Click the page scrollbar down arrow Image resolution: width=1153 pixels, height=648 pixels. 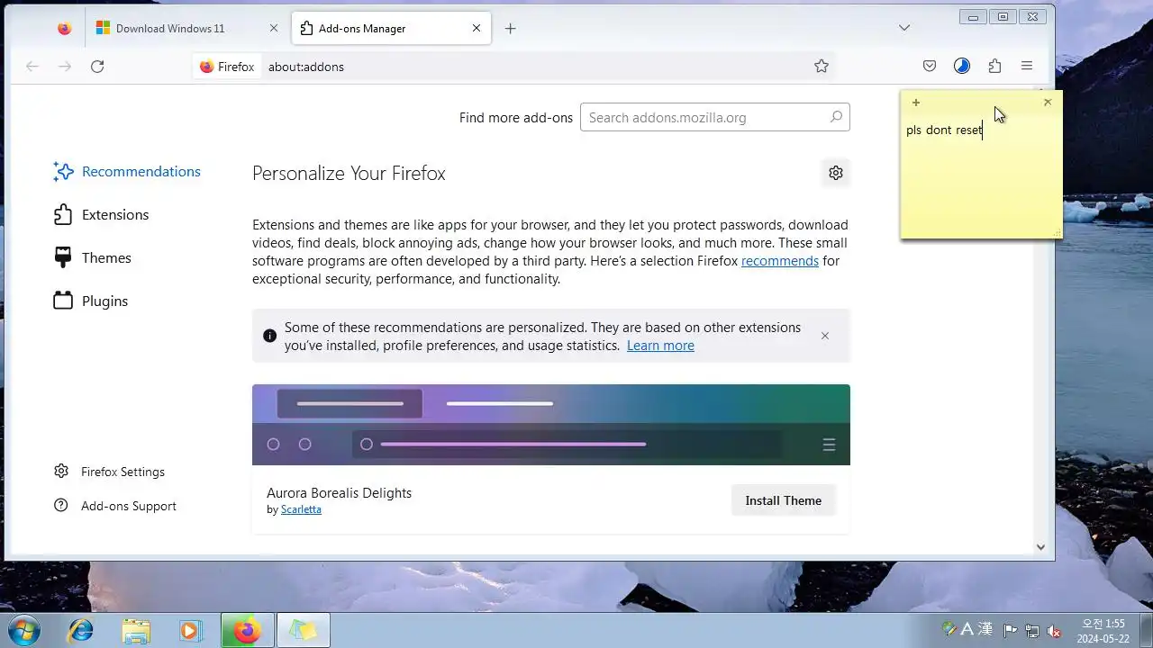tap(1040, 546)
